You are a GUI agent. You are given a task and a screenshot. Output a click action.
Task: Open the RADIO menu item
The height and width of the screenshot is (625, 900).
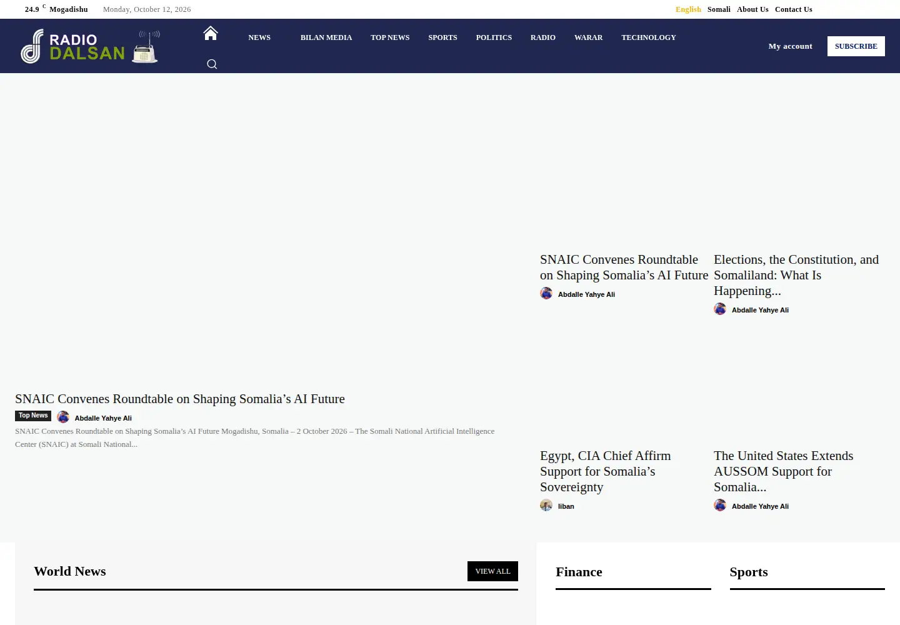pos(543,37)
